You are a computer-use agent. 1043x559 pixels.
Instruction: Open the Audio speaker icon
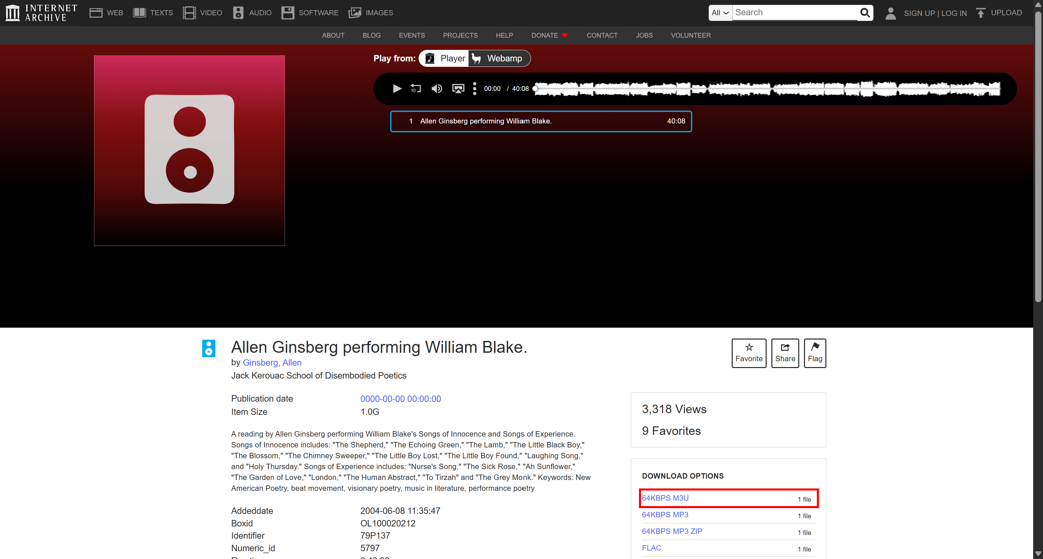[x=238, y=13]
